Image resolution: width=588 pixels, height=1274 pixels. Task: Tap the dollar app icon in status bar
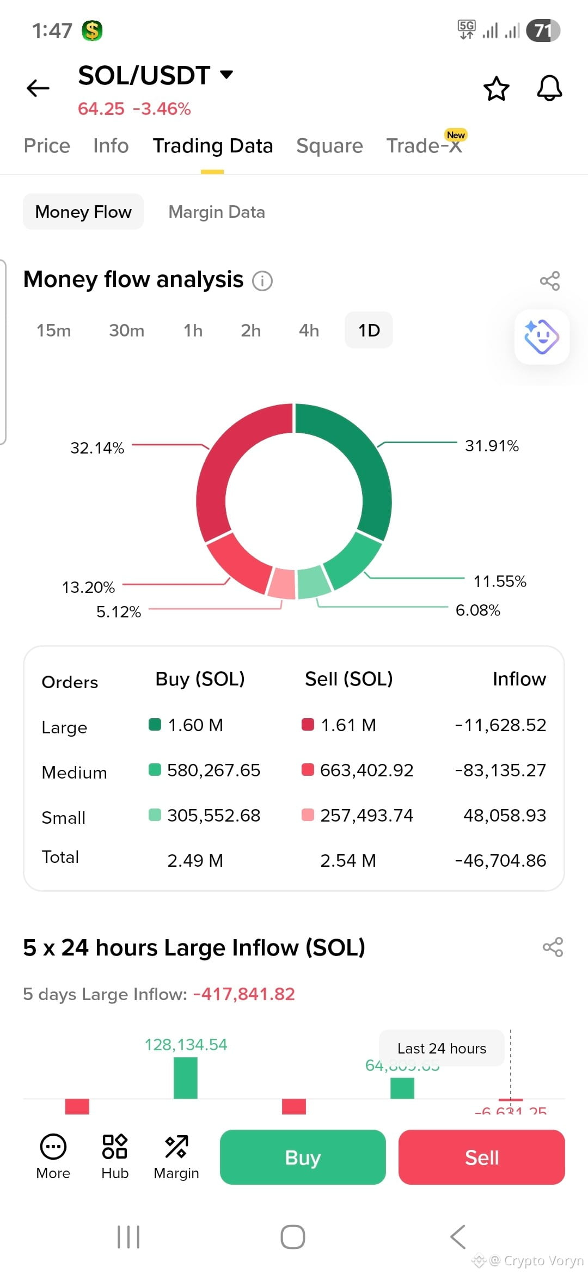pos(92,30)
